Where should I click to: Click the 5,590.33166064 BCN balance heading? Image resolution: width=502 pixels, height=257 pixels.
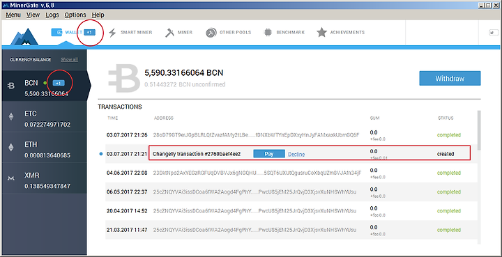pyautogui.click(x=184, y=73)
